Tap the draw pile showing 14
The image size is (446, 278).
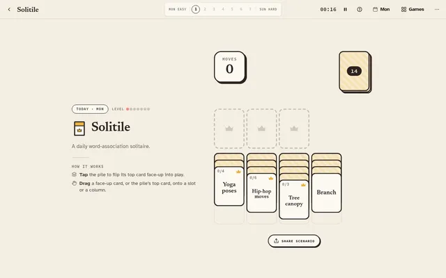(x=355, y=72)
